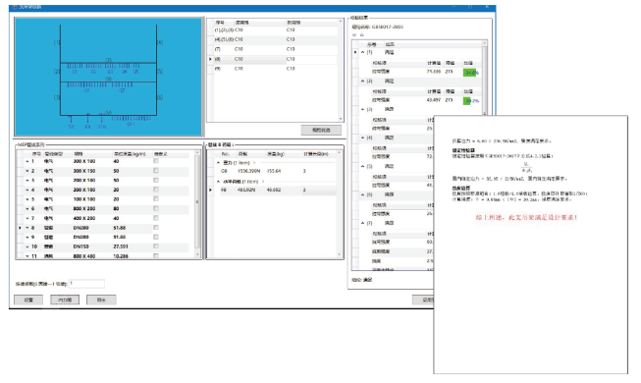
Task: Collapse the horizontal load group with F8
Action: point(218,182)
